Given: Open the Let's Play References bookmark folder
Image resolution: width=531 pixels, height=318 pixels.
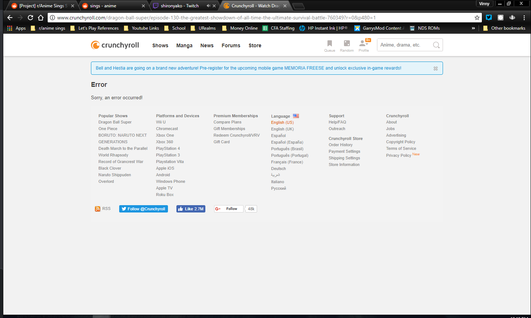Looking at the screenshot, I should click(95, 28).
